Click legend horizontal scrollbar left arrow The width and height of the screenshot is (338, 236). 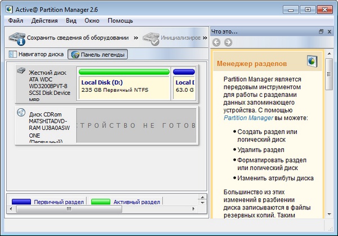point(11,209)
